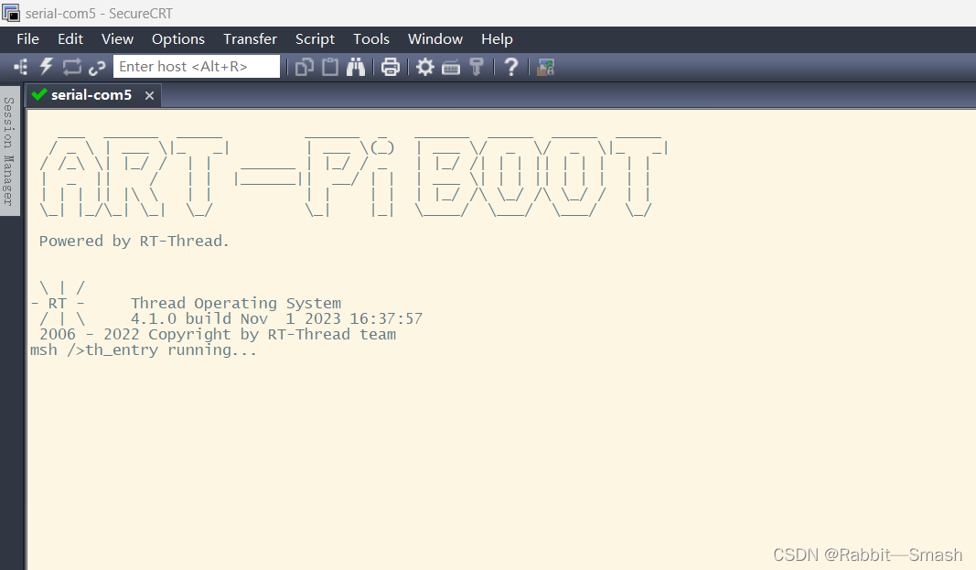Open Find with the binoculars icon
The width and height of the screenshot is (976, 570).
point(356,67)
